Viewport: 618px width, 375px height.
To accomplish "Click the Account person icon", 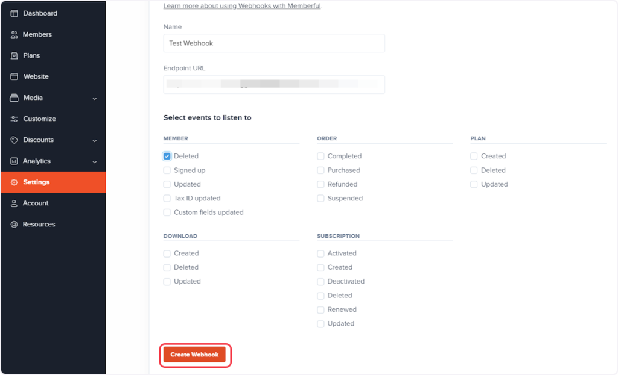I will click(14, 203).
